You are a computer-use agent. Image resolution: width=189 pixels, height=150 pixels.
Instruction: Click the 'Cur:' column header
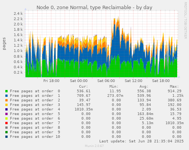[x=84, y=87]
